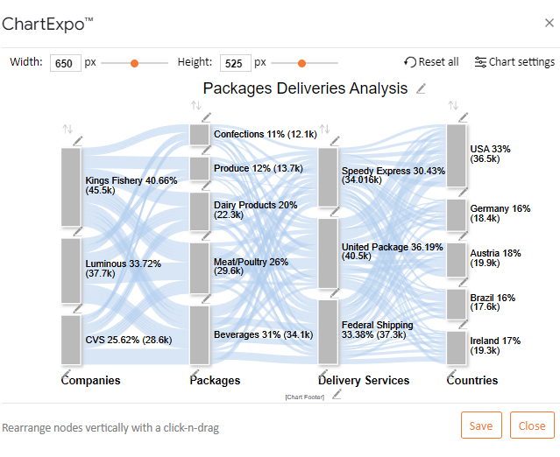Edit the Kings Fishery node with its pencil
The image size is (560, 457).
(x=78, y=141)
